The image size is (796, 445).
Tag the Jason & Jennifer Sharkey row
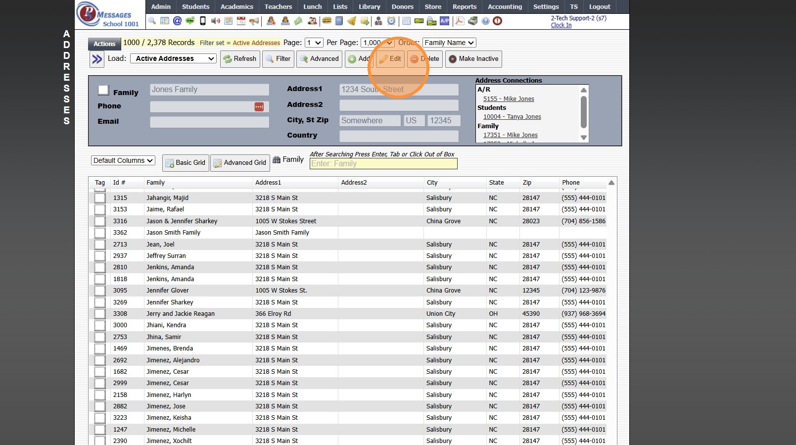[x=100, y=221]
